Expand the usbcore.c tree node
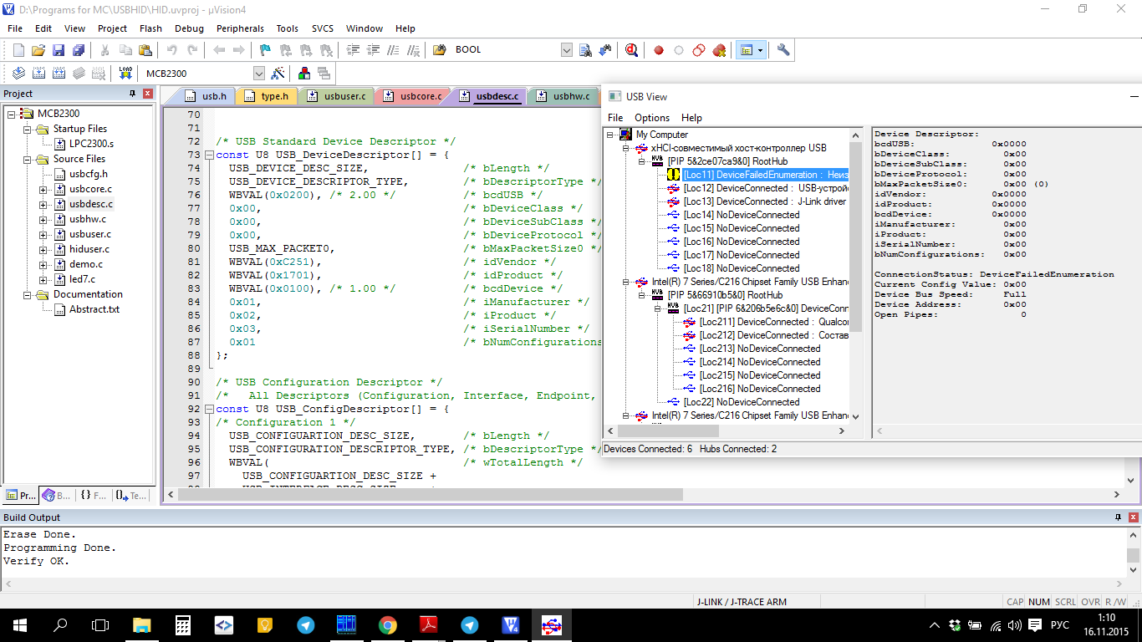1142x642 pixels. point(43,189)
